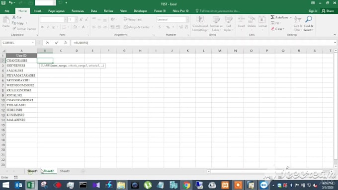Open the font name dropdown
This screenshot has width=338, height=190.
(65, 19)
